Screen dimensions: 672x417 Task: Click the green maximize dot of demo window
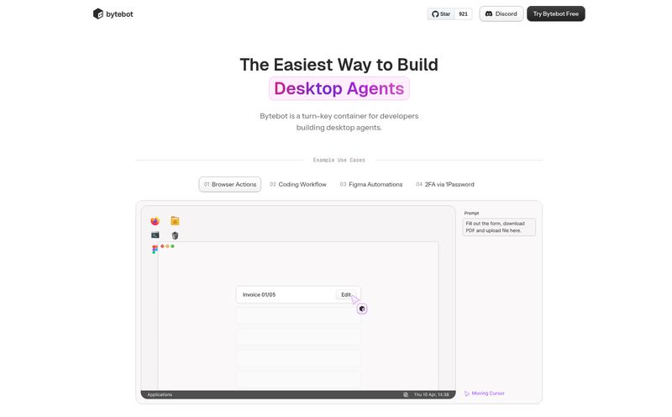[x=173, y=246]
